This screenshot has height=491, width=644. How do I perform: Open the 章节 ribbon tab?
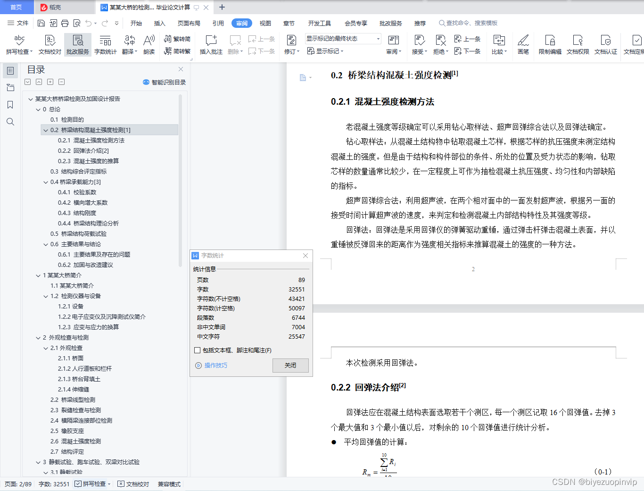(289, 23)
